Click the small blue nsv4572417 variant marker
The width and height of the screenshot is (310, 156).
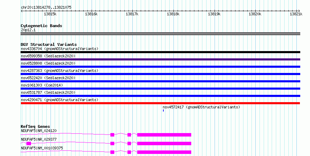[x=163, y=110]
